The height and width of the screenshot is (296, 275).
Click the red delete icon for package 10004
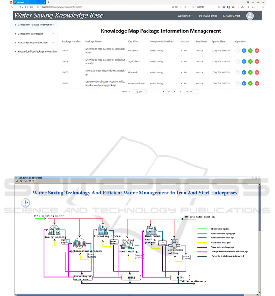pyautogui.click(x=257, y=83)
